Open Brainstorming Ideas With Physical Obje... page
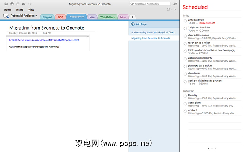 click(x=153, y=32)
